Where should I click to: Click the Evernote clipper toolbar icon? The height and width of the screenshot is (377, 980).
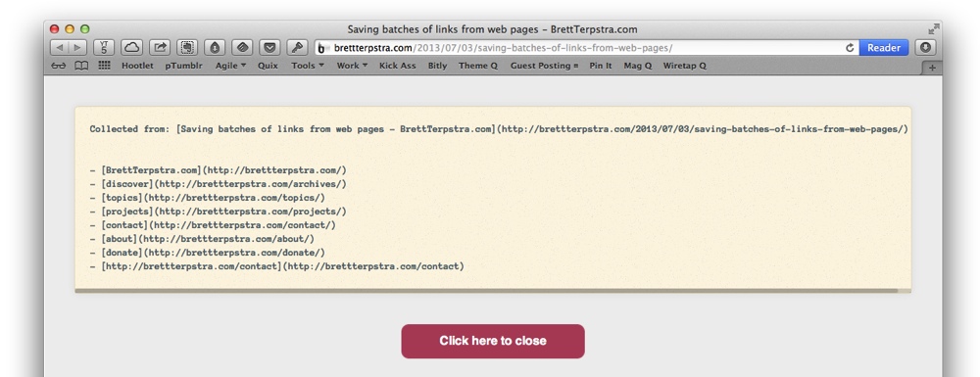click(x=187, y=47)
